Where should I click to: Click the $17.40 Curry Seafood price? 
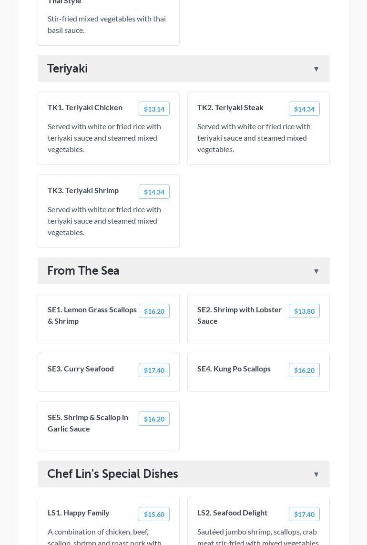(154, 370)
